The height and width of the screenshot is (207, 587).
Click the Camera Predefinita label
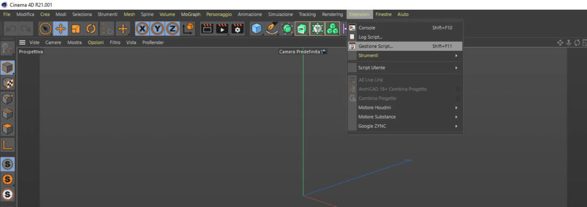tap(299, 51)
